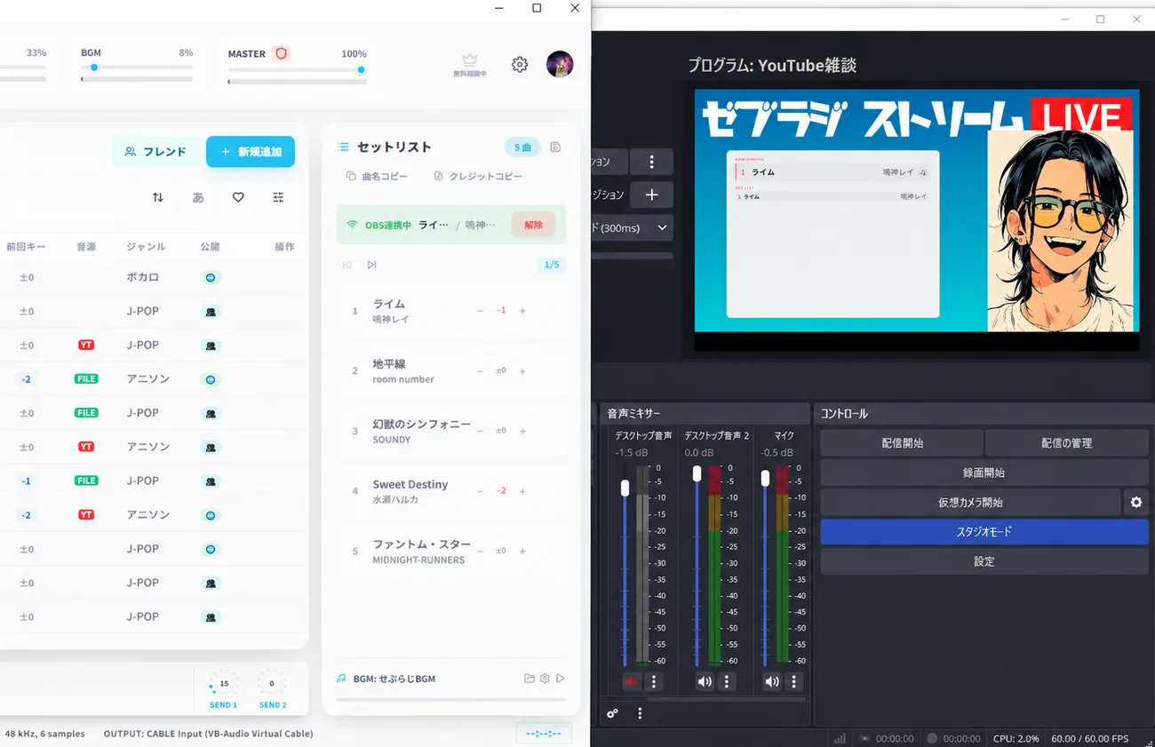
Task: Open options menu for デスクトップ音声 2 channel
Action: [727, 682]
